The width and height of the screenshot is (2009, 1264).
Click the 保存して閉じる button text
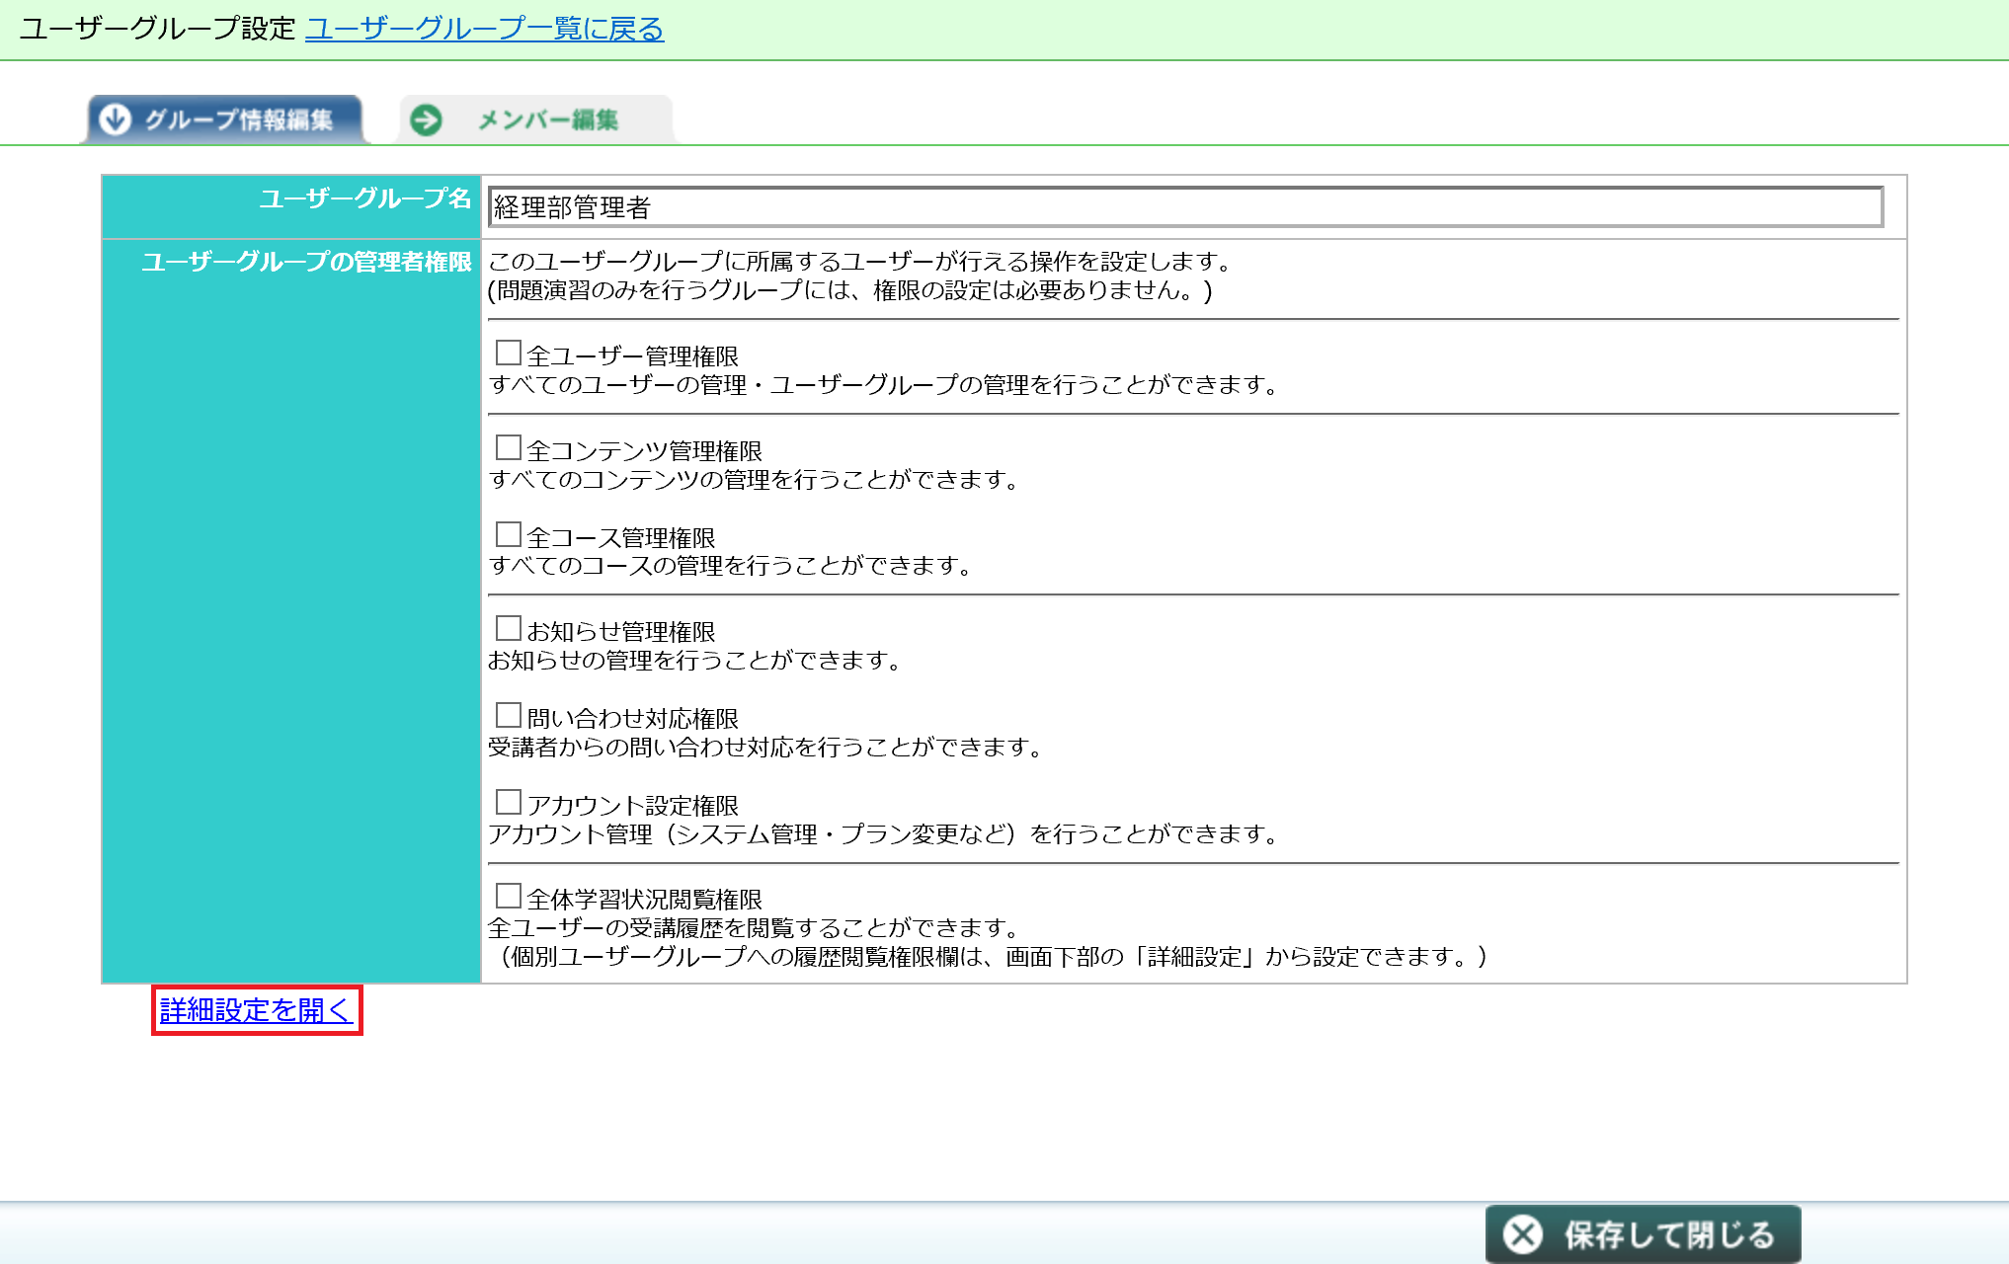coord(1669,1234)
